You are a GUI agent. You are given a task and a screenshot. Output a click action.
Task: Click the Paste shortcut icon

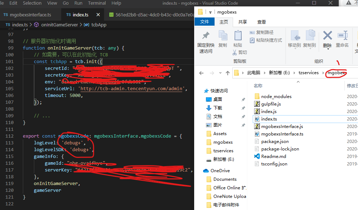tap(252, 40)
